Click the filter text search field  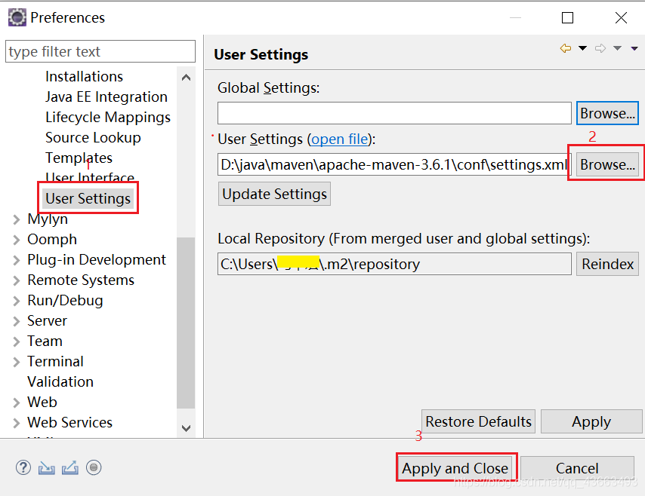tap(100, 52)
